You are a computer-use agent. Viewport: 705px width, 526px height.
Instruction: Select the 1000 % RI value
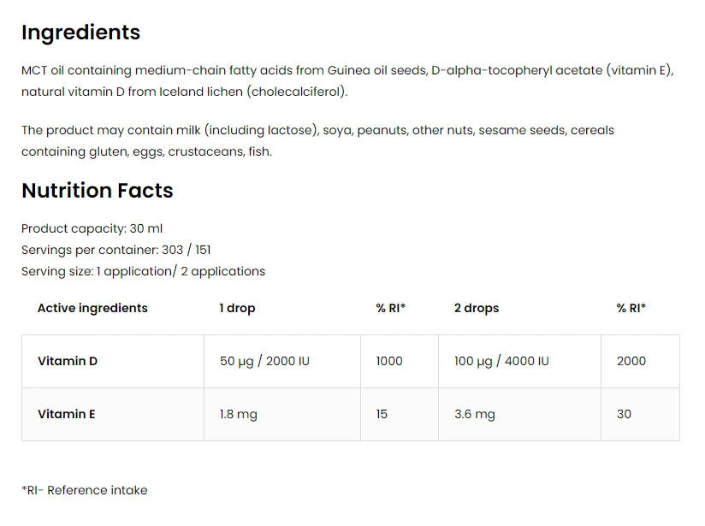[x=389, y=361]
